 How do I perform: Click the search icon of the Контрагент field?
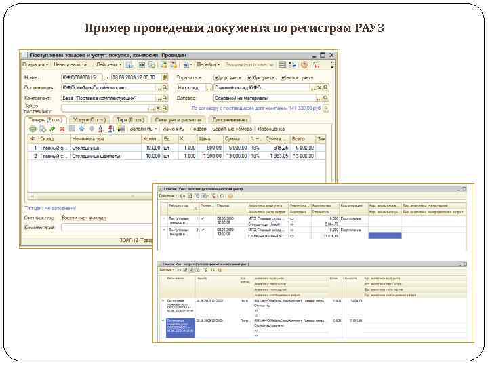coord(165,98)
